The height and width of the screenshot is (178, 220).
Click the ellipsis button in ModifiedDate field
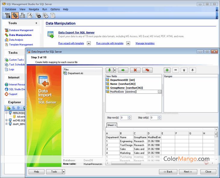point(159,92)
